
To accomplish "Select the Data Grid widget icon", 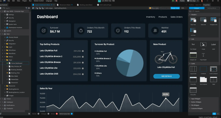I will pyautogui.click(x=203, y=20).
